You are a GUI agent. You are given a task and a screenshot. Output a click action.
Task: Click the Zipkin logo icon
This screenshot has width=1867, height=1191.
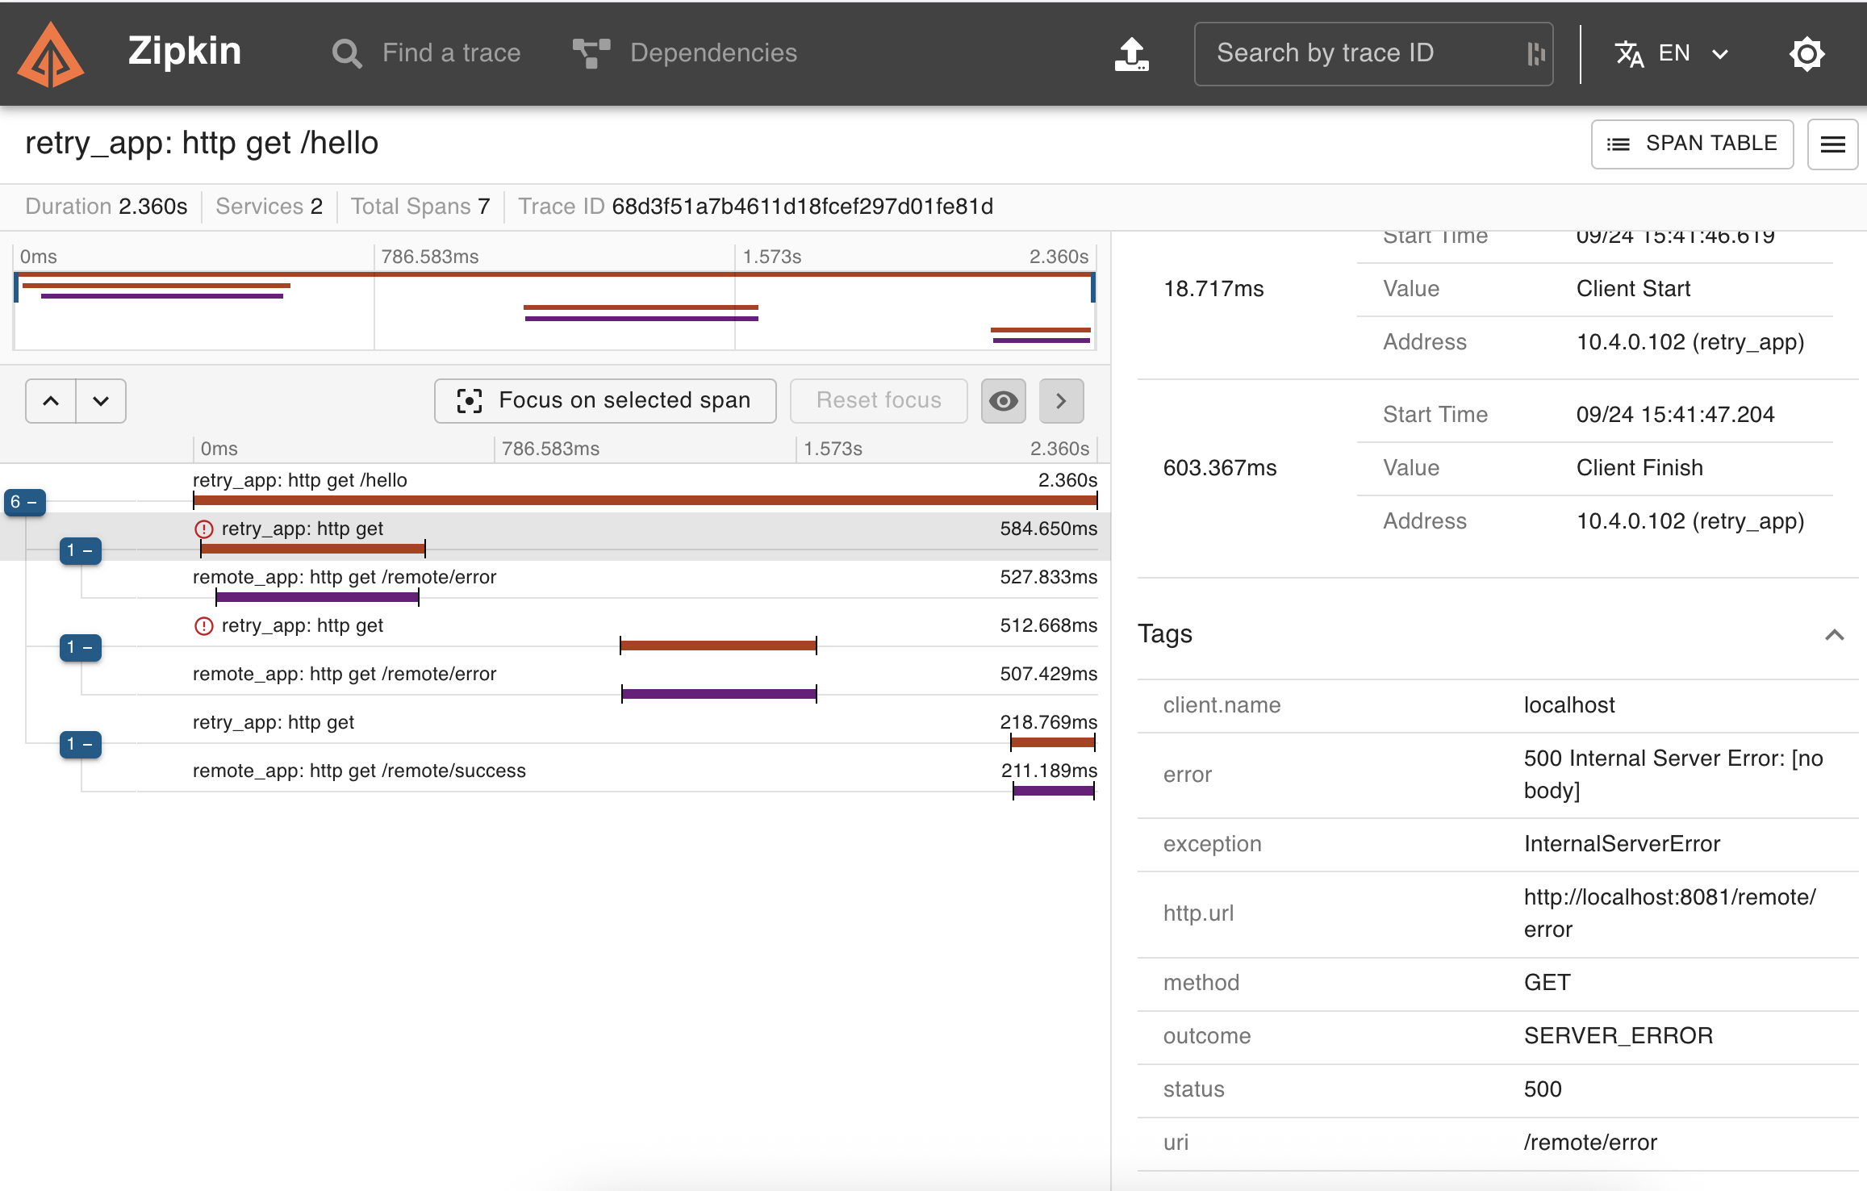pyautogui.click(x=51, y=55)
